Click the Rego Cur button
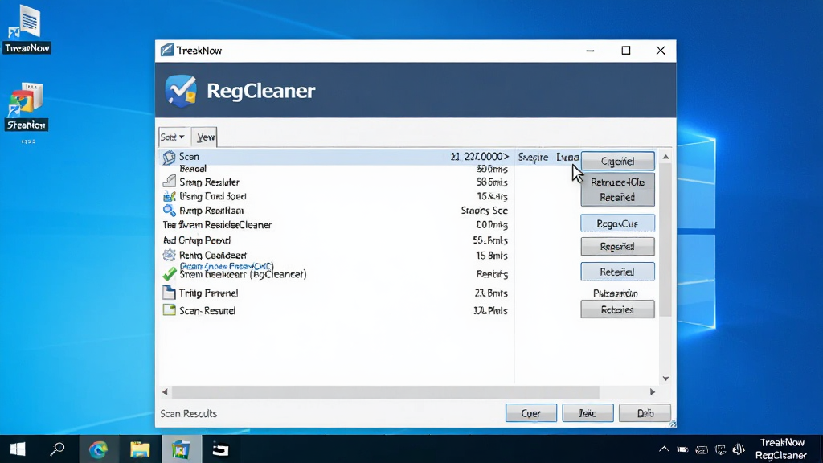 [x=618, y=223]
